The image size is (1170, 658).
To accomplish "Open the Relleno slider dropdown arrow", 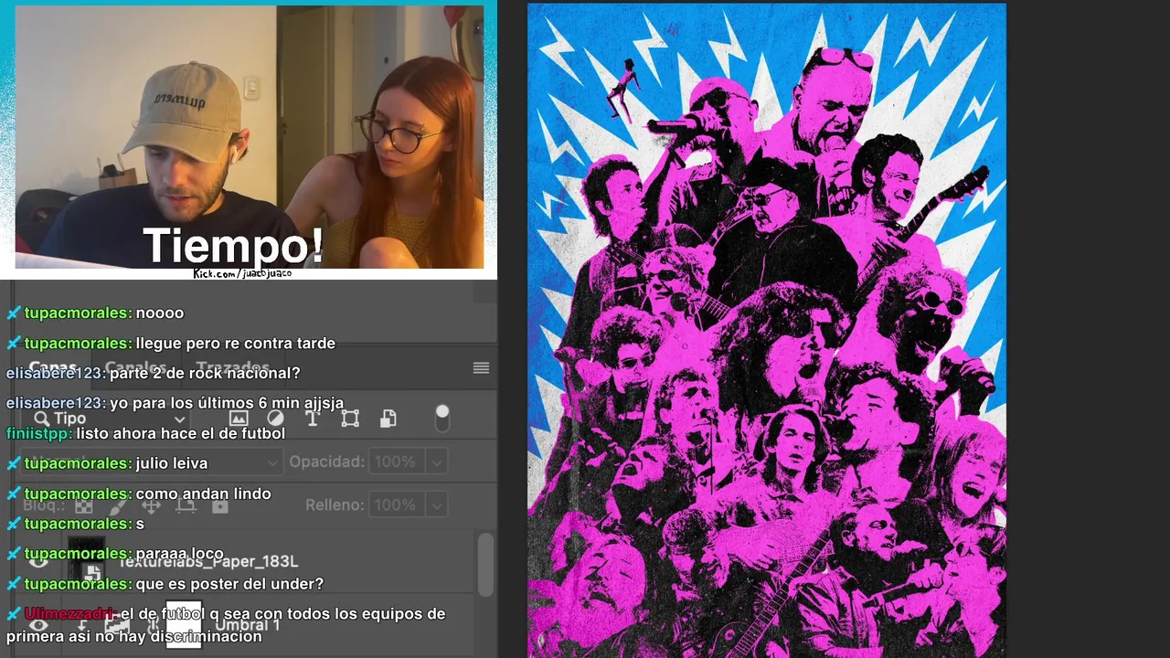I will pyautogui.click(x=437, y=504).
